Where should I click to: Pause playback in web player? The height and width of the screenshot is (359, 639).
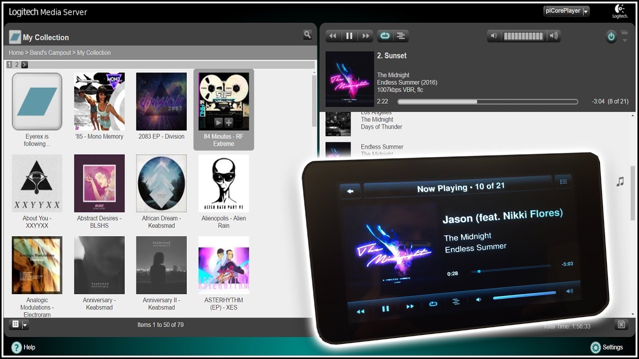[x=349, y=36]
